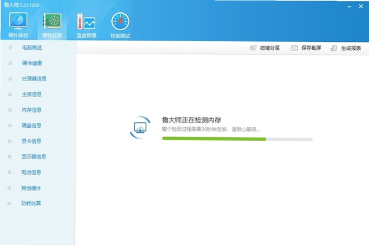Viewport: 369px width, 246px height.
Task: Open the 温度管理 thermometer icon
Action: [x=86, y=21]
